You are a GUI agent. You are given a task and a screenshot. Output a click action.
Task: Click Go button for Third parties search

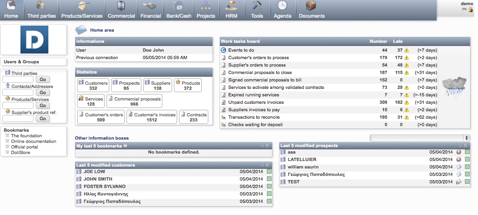point(43,80)
